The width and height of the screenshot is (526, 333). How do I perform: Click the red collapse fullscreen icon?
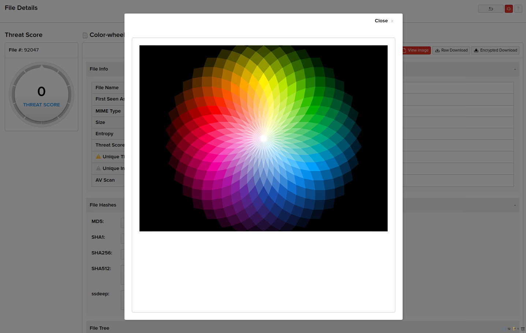(508, 9)
